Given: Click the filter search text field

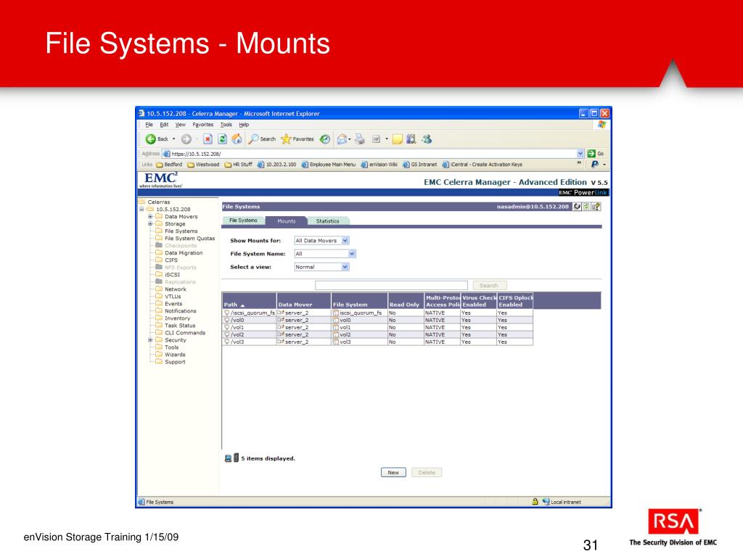Looking at the screenshot, I should click(391, 285).
